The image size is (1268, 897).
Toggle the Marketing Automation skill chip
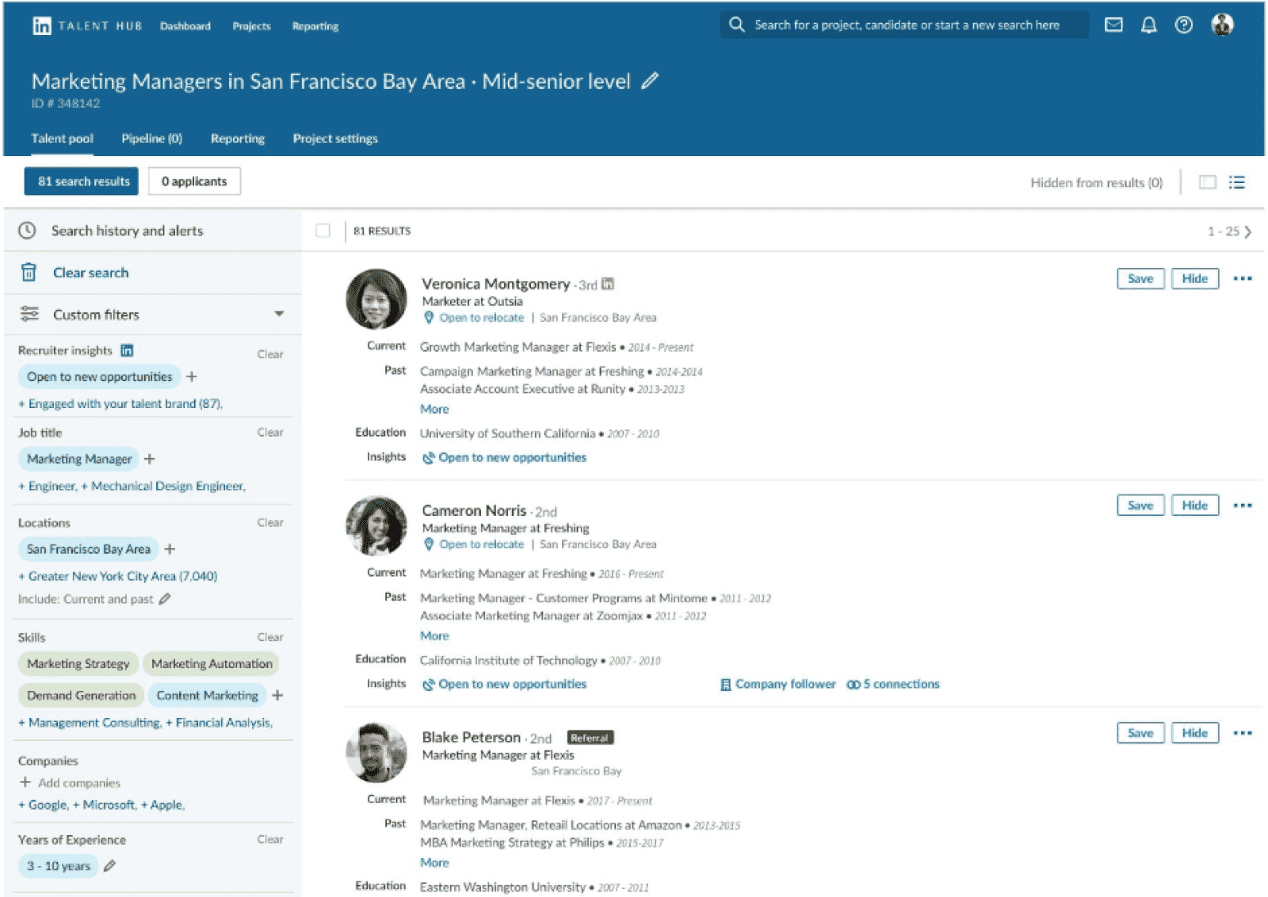coord(212,664)
